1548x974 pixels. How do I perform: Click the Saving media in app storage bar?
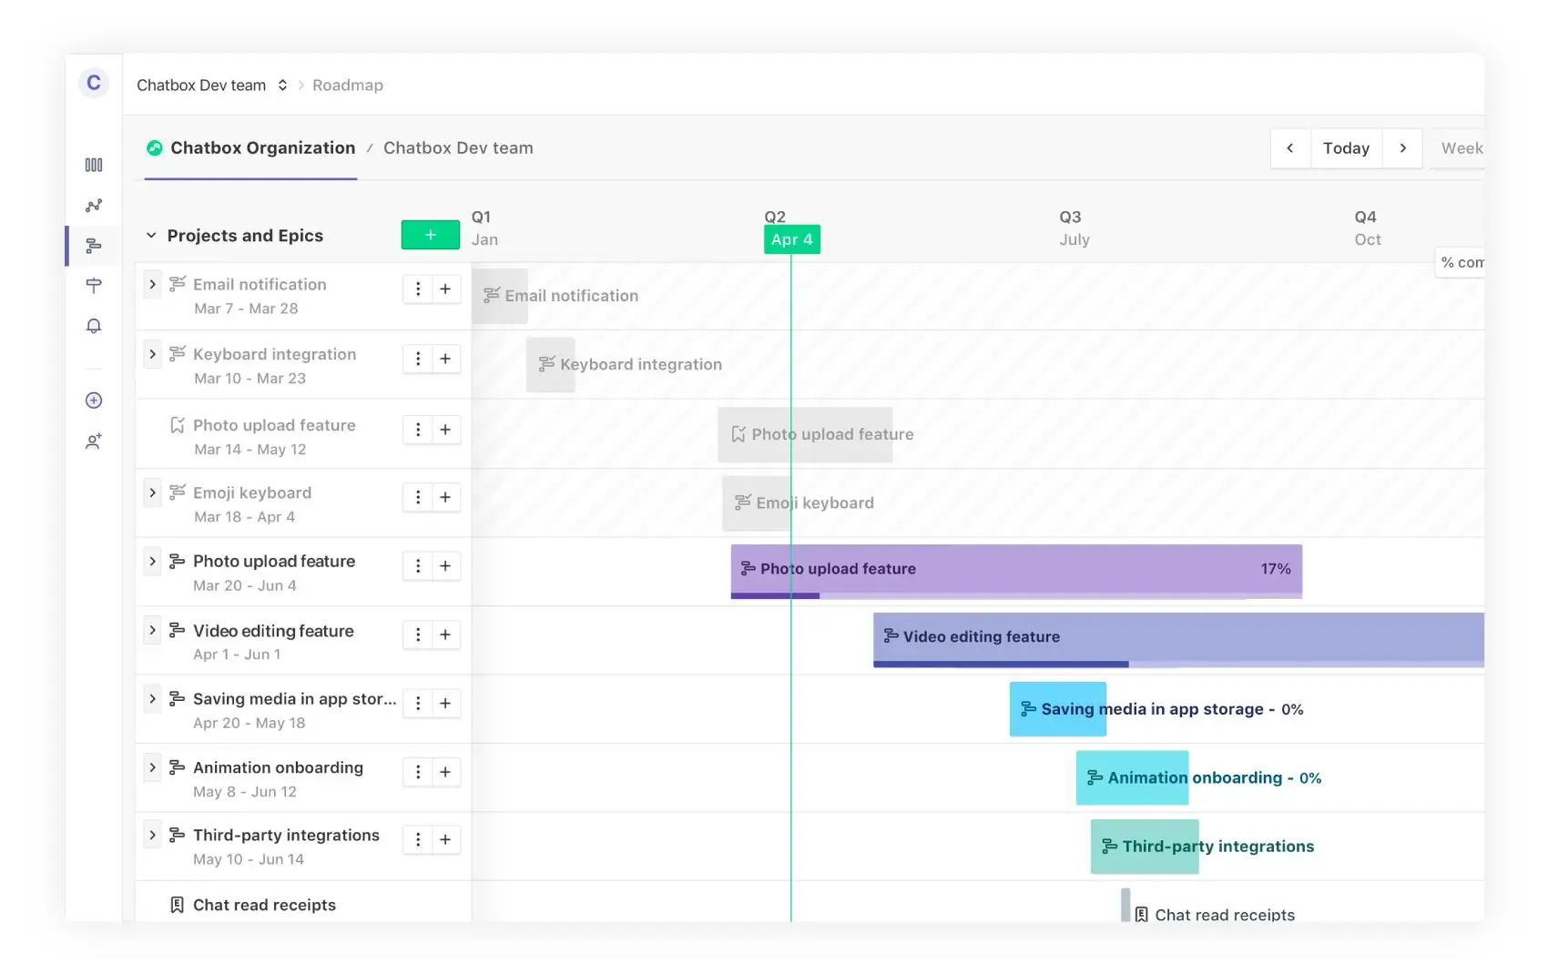click(x=1058, y=709)
